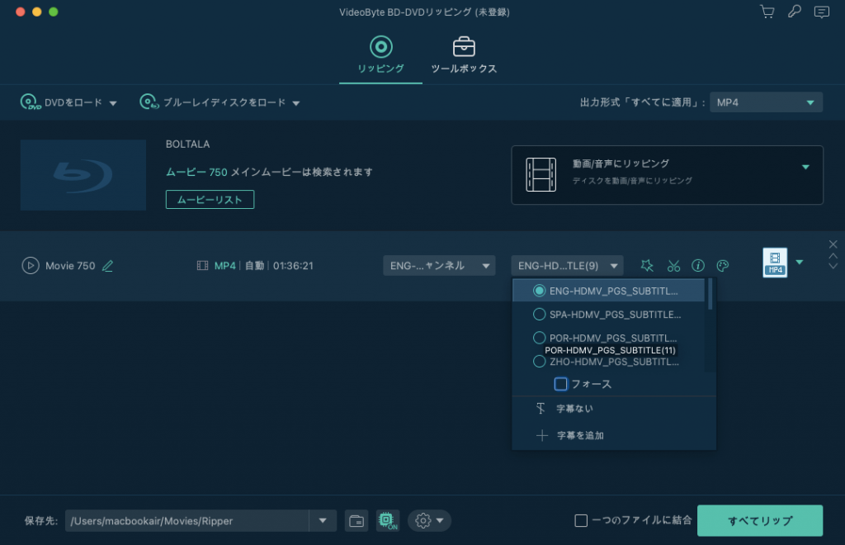Click the palette effects icon

coord(723,265)
